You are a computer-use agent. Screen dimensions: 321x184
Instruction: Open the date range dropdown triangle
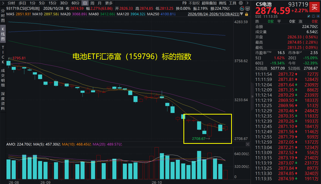tap(241, 14)
